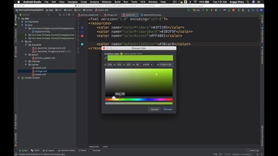This screenshot has height=156, width=278.
Task: Collapse the layout folder
Action: (26, 55)
